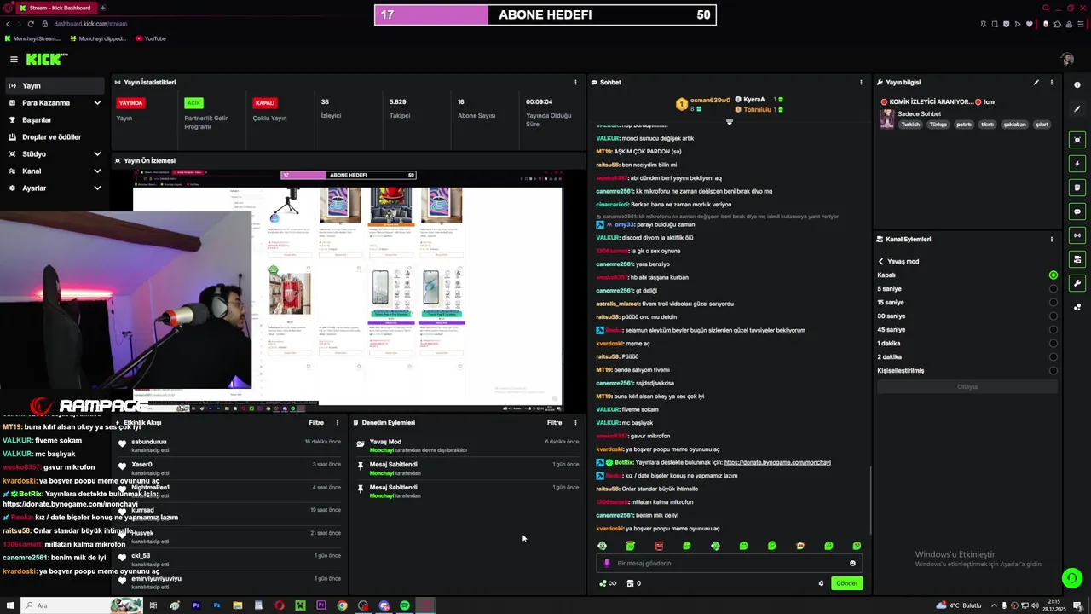This screenshot has width=1091, height=614.
Task: Open the donate.bynogame.com link in chat
Action: 777,462
